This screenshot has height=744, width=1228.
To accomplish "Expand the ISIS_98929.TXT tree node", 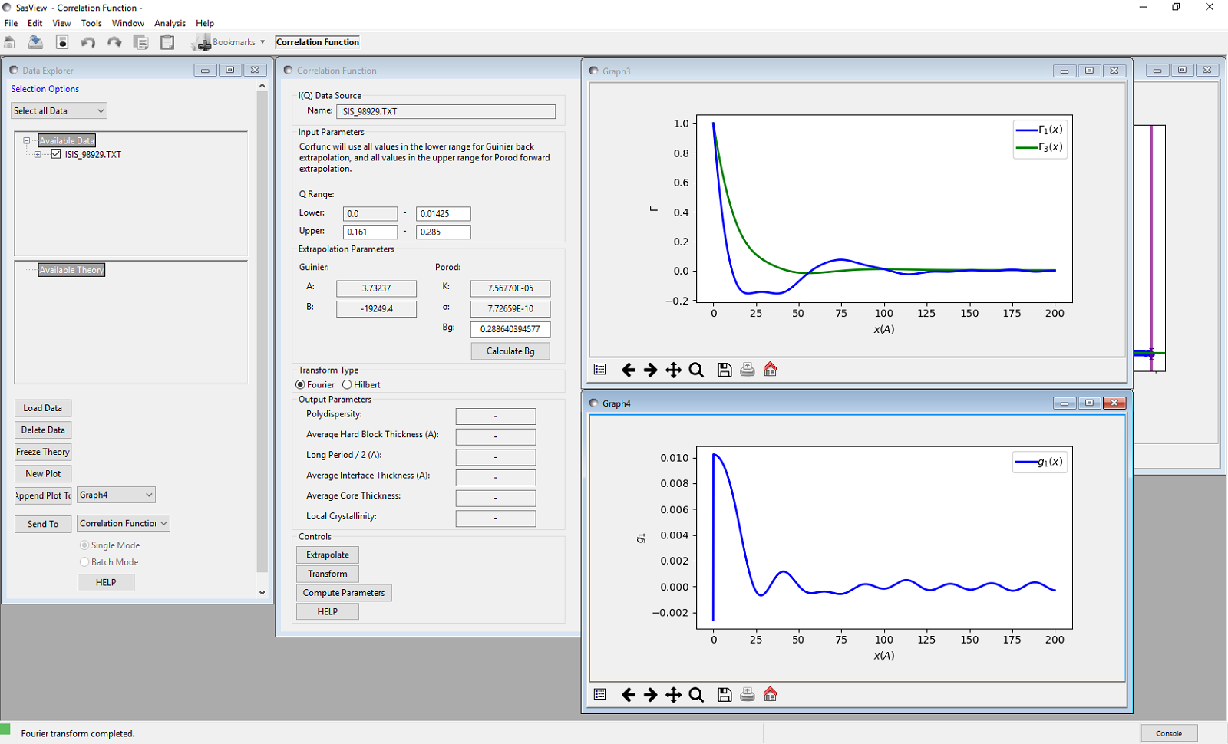I will click(38, 154).
